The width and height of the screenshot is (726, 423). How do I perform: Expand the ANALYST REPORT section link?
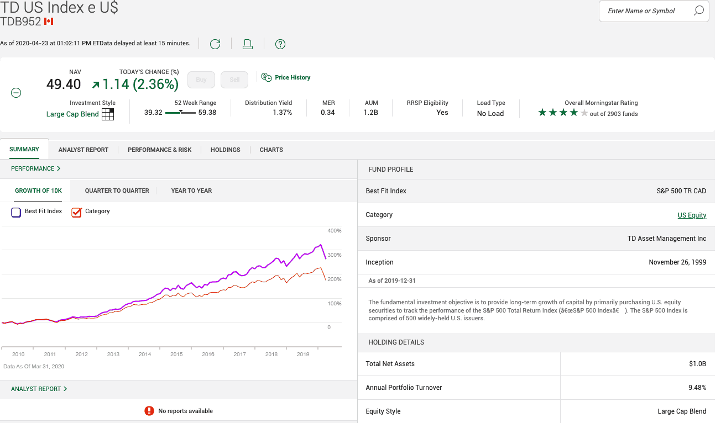click(x=39, y=389)
